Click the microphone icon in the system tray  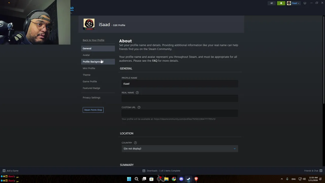(287, 179)
